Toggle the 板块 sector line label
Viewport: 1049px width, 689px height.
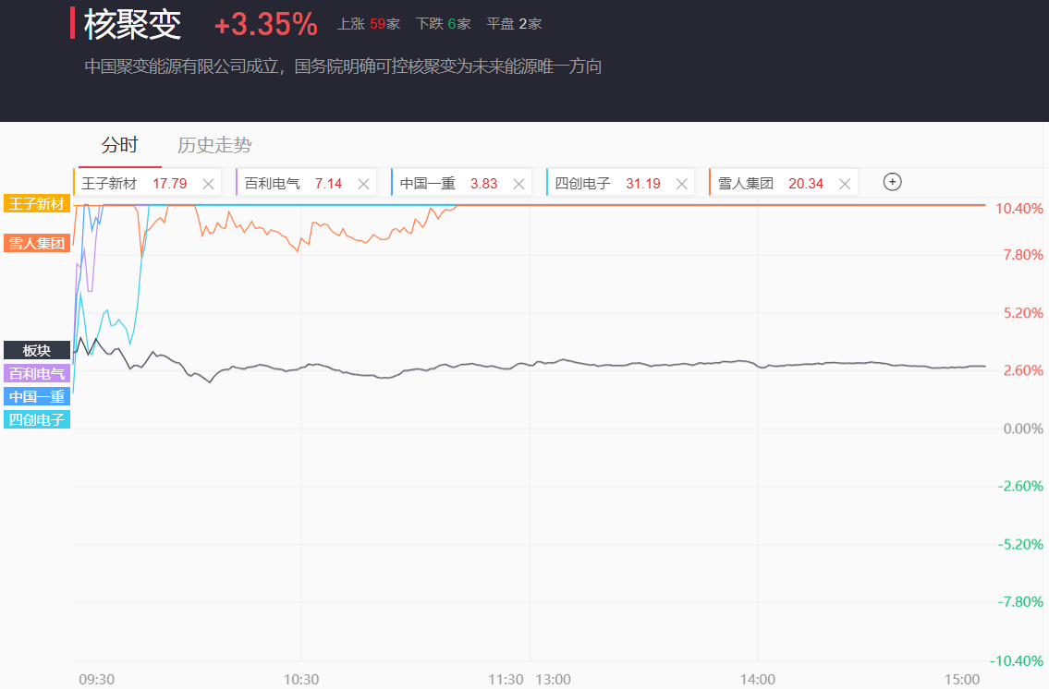tap(37, 350)
